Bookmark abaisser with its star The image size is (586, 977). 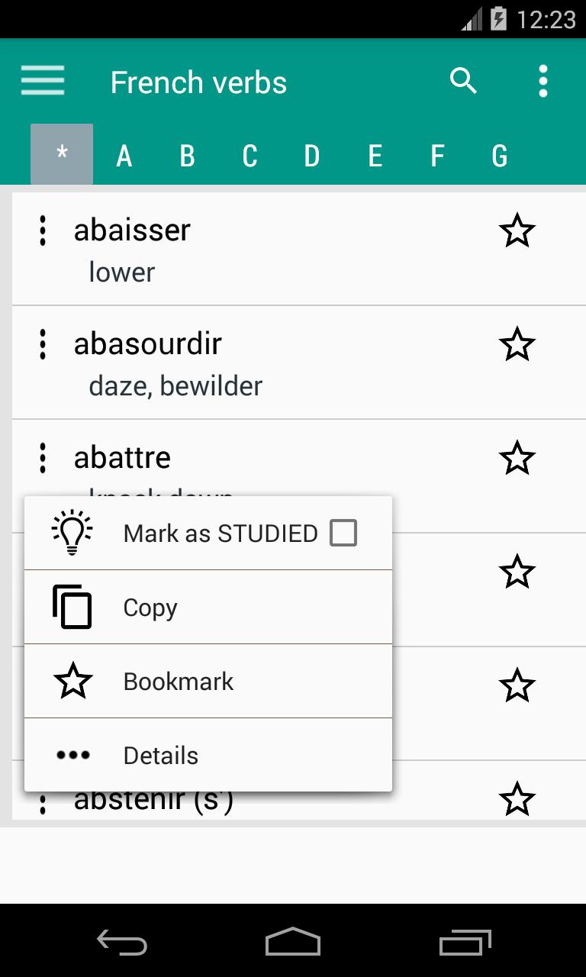[517, 231]
